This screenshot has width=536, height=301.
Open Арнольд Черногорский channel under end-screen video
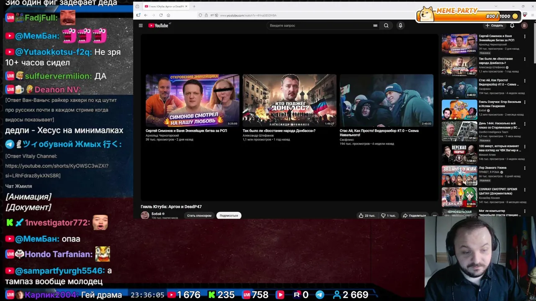[x=162, y=135]
